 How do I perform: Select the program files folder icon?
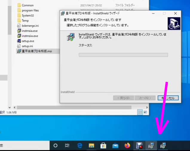click(19, 10)
